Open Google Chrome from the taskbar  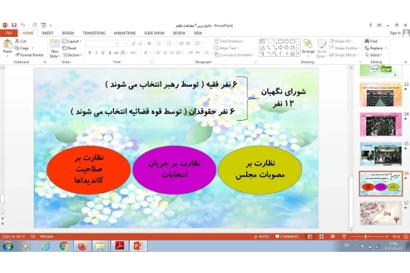[64, 246]
